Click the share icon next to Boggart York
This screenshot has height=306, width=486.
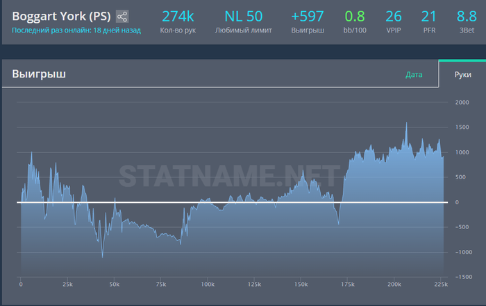[122, 17]
